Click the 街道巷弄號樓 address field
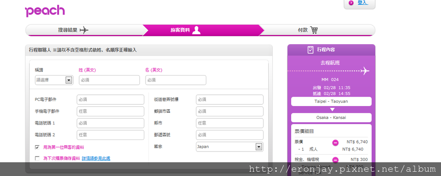This screenshot has height=176, width=441. point(230,100)
